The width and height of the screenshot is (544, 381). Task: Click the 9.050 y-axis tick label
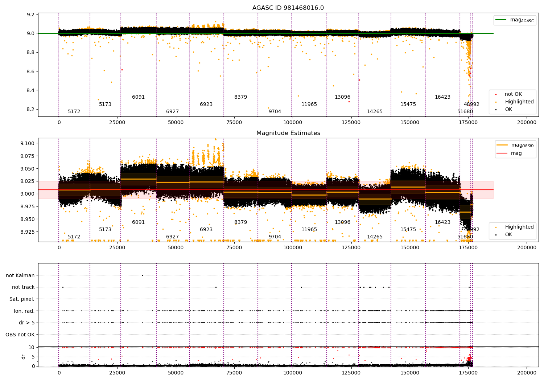(28, 169)
